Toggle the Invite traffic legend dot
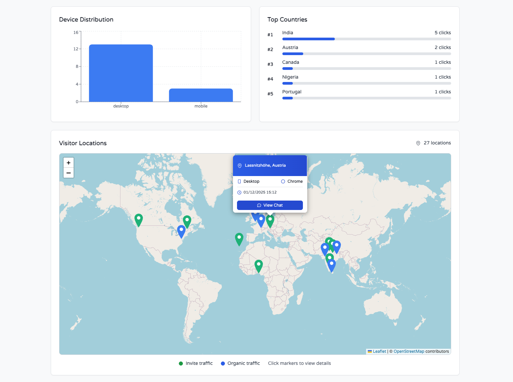 click(x=181, y=363)
